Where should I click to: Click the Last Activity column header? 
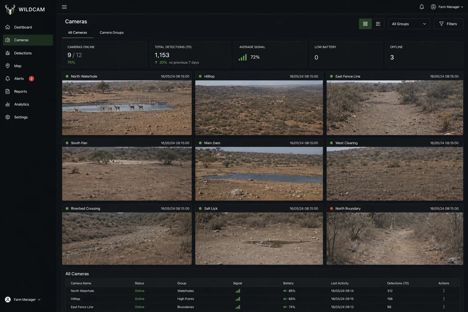[x=340, y=283]
